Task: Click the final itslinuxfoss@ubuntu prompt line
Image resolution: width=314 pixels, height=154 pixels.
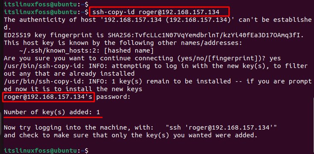Action: [46, 151]
